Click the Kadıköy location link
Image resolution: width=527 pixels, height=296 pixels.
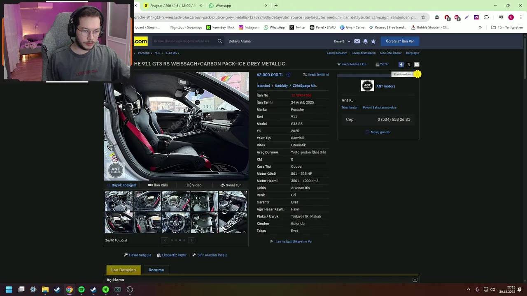point(281,86)
